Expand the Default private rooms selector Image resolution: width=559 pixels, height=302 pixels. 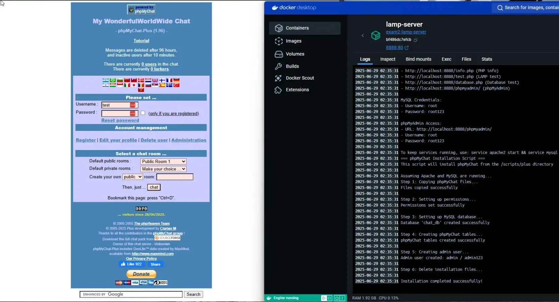click(163, 169)
